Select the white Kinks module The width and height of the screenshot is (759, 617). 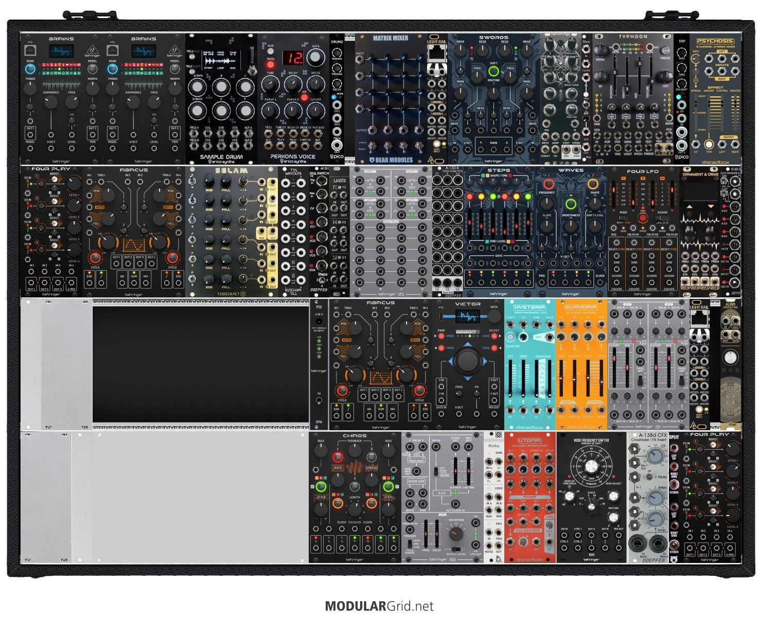(494, 497)
